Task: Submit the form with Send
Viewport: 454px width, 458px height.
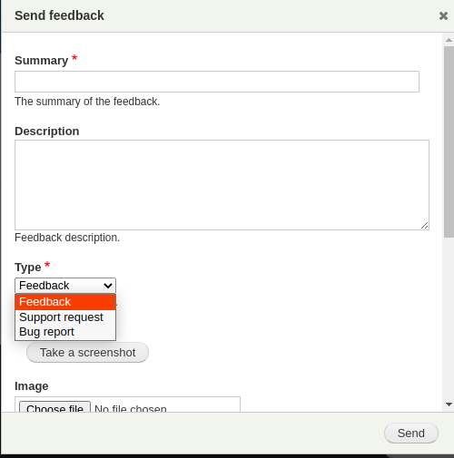Action: pos(411,434)
